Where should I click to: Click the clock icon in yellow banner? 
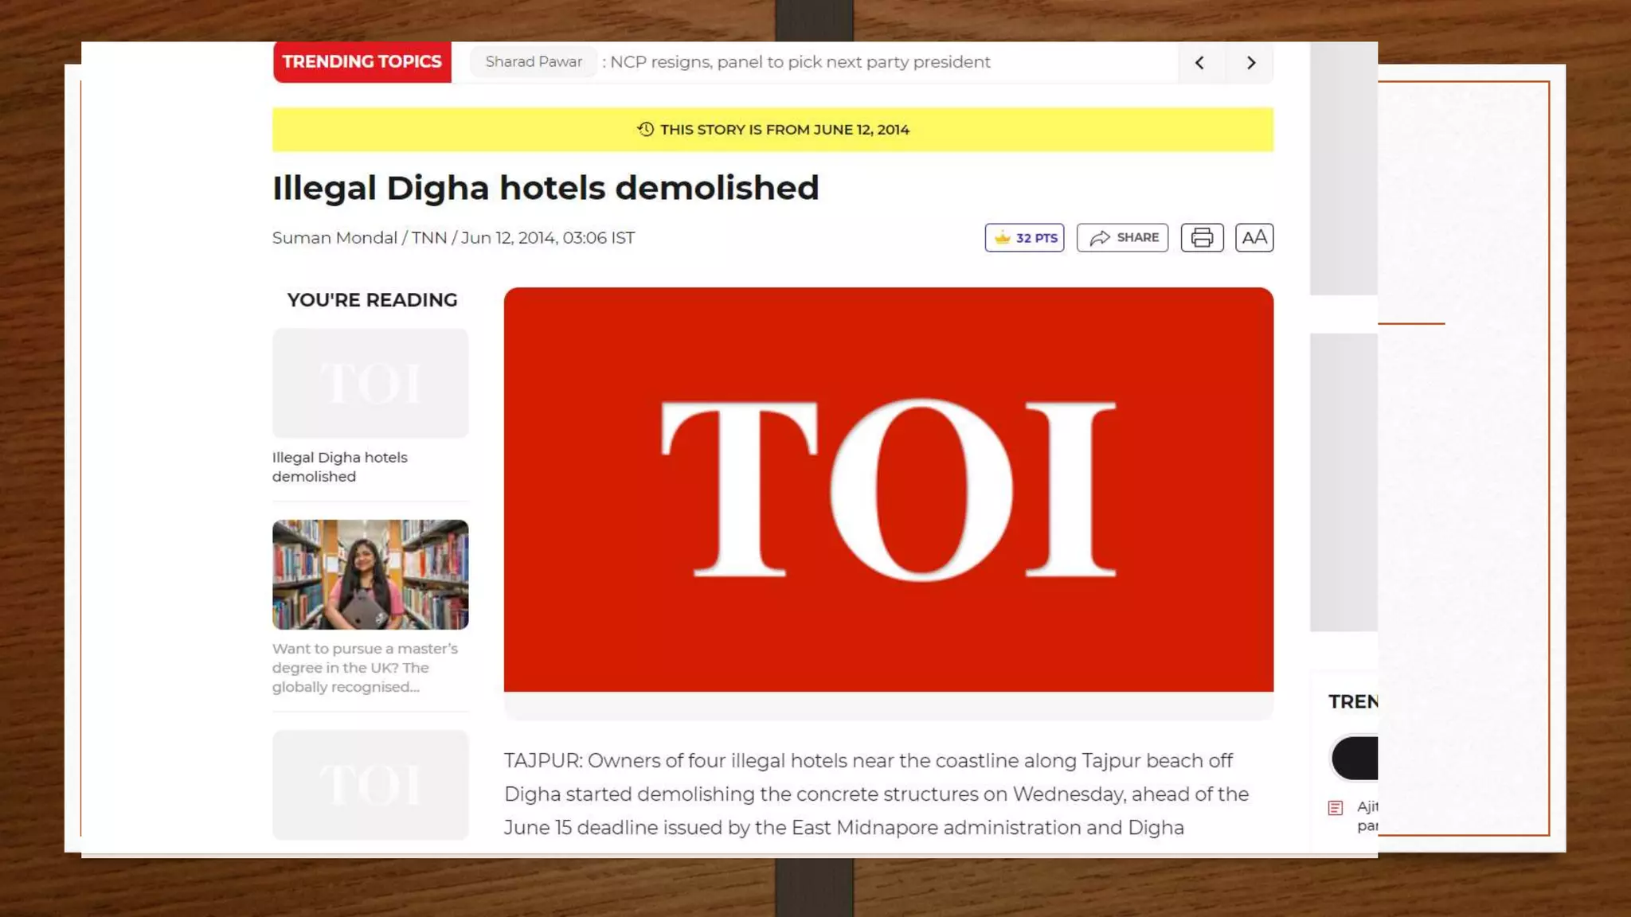[646, 129]
